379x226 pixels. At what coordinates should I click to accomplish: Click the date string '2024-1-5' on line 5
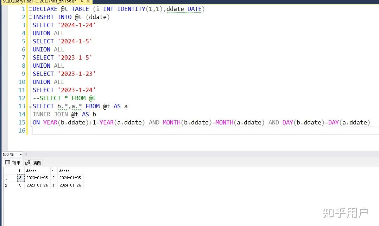click(75, 41)
